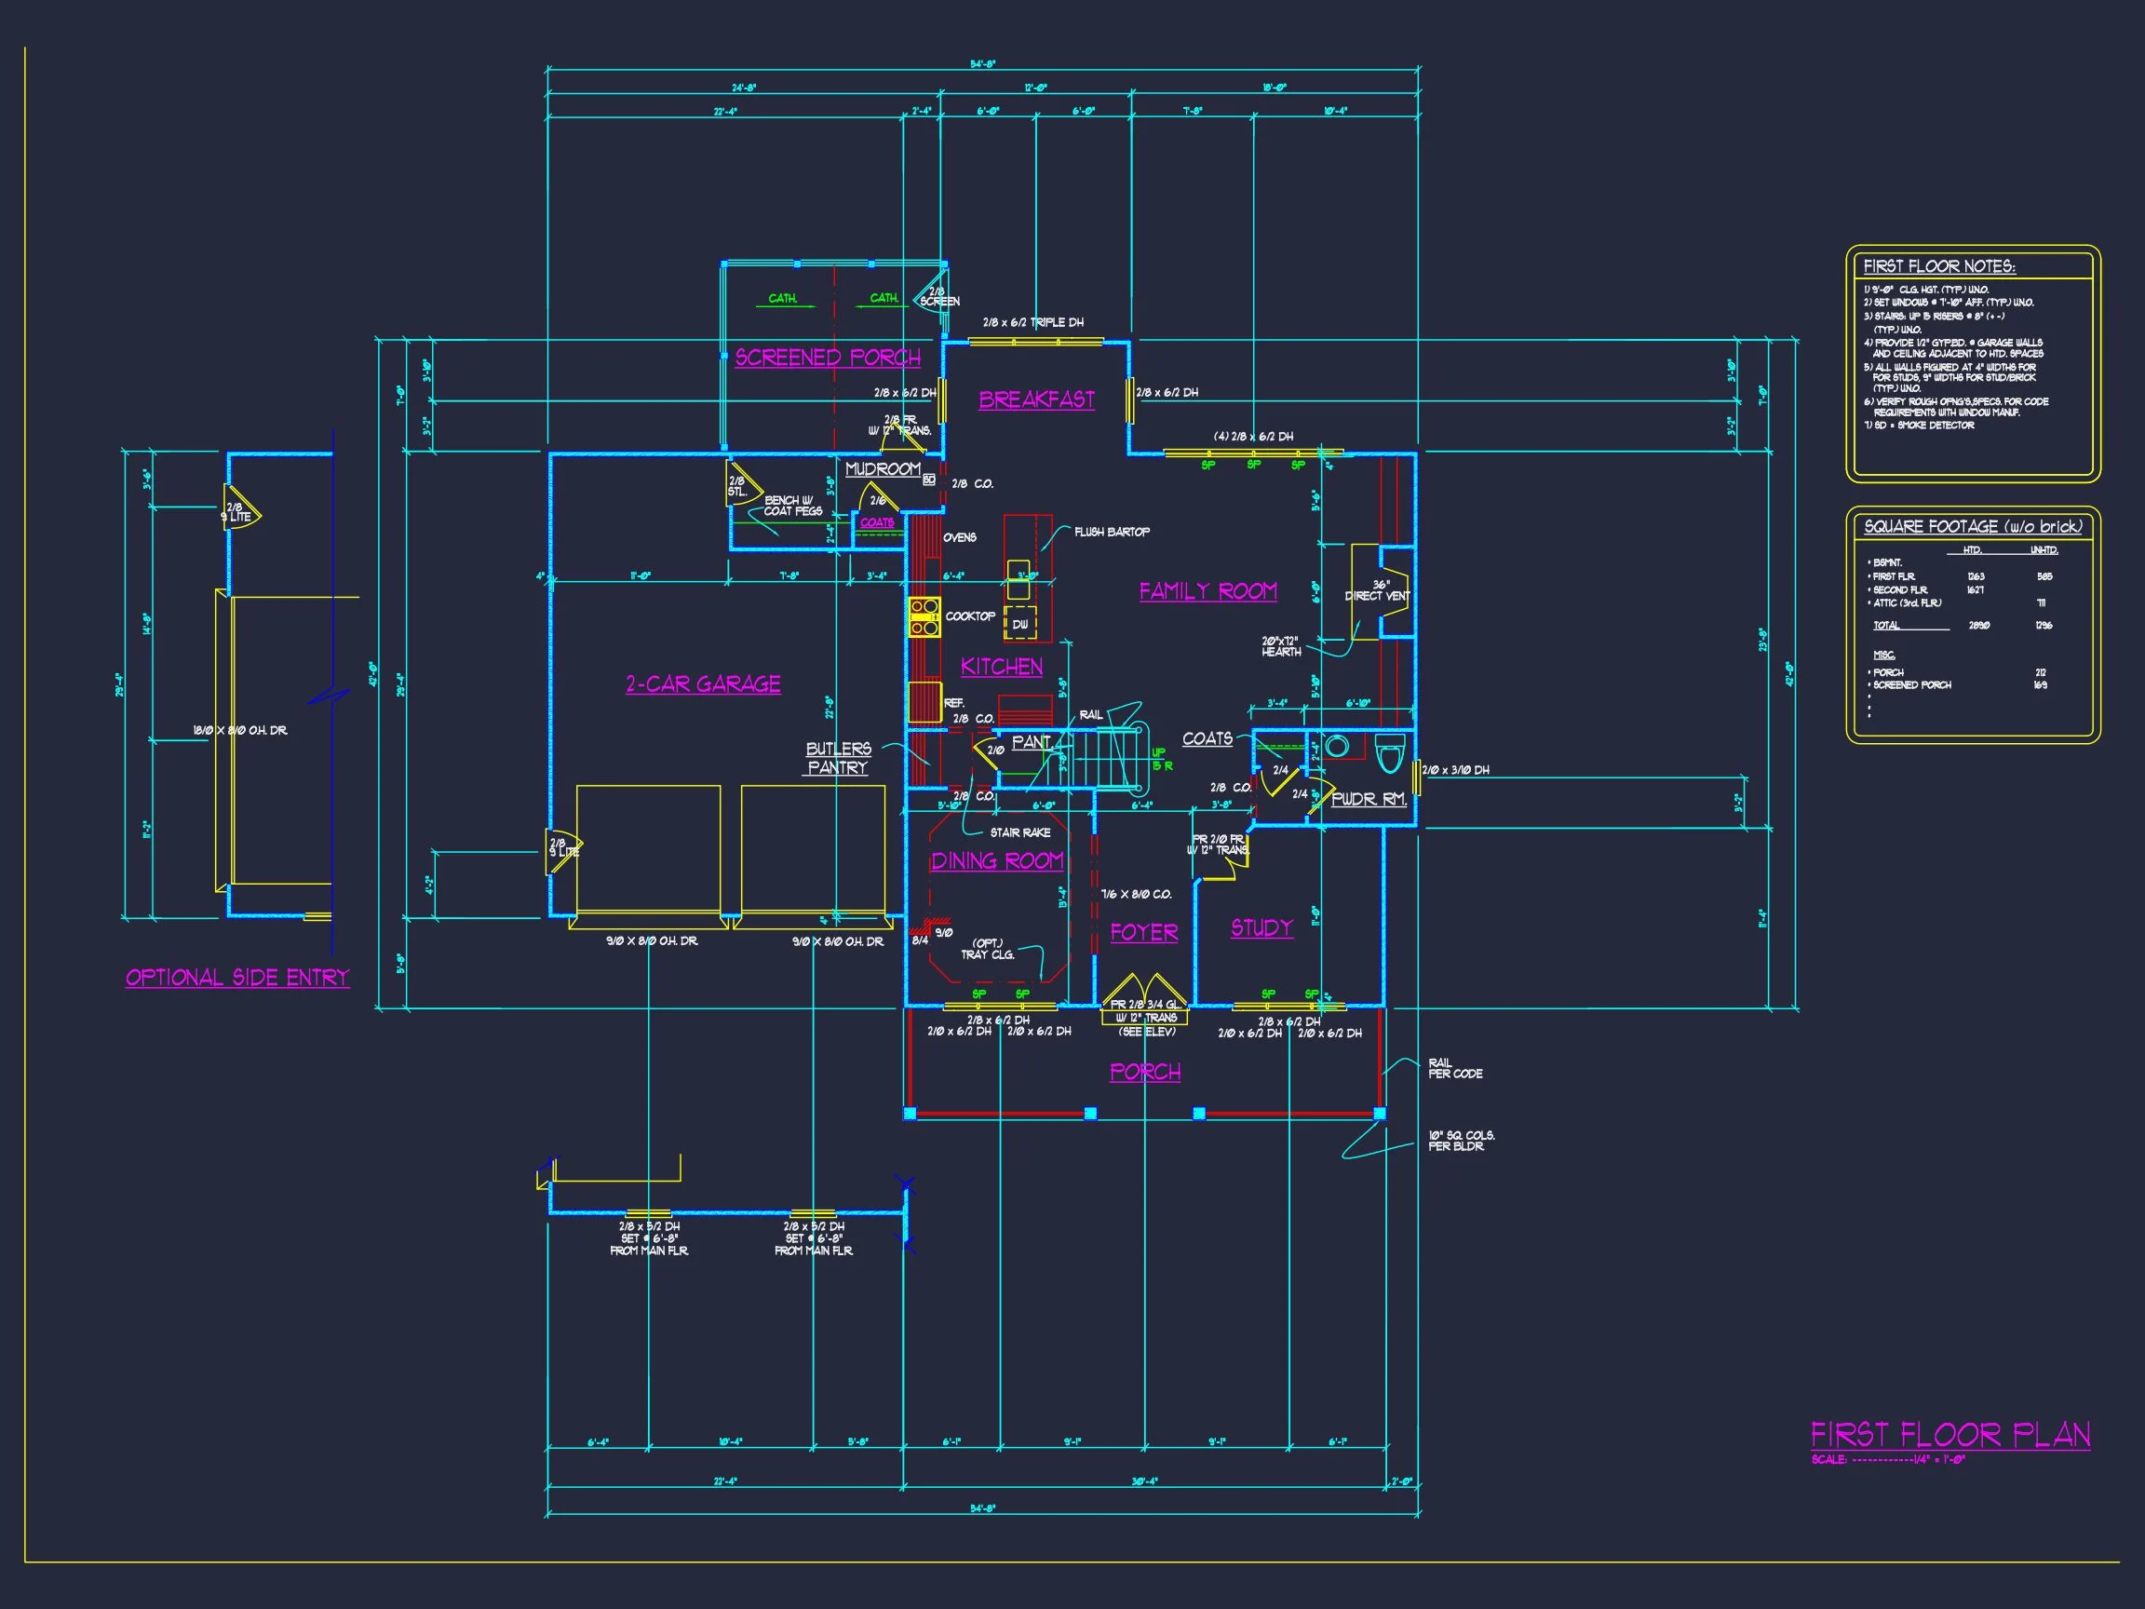The height and width of the screenshot is (1609, 2145).
Task: Click the FAMILY ROOM label
Action: point(1207,590)
